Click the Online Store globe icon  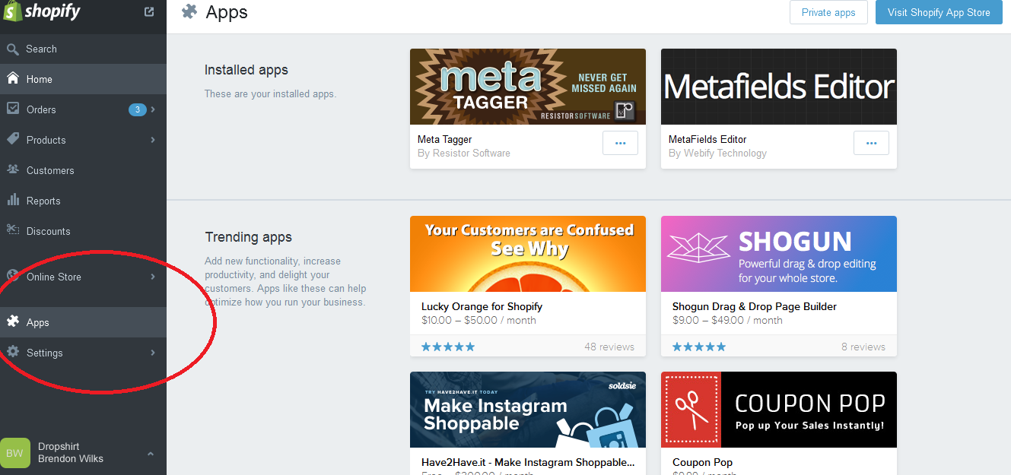(x=13, y=276)
